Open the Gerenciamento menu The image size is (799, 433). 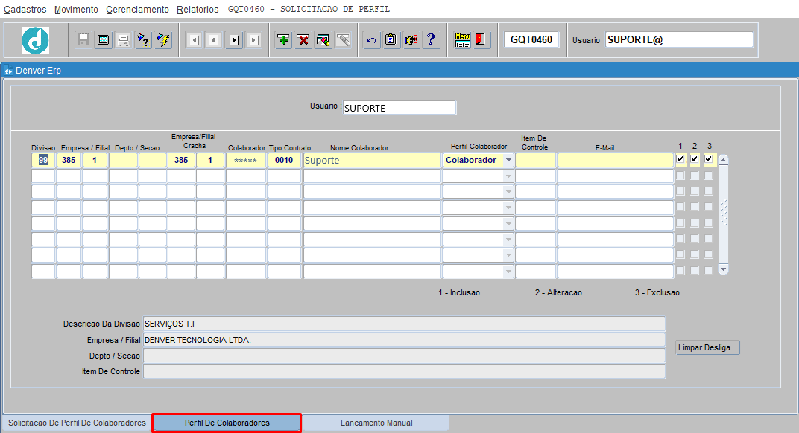[138, 10]
